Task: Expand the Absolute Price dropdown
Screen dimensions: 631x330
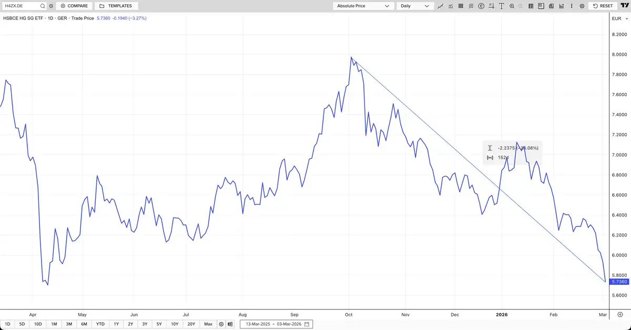Action: [363, 6]
